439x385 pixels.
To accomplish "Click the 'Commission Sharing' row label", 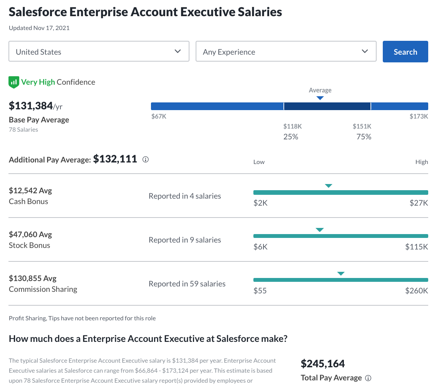I will (x=43, y=289).
